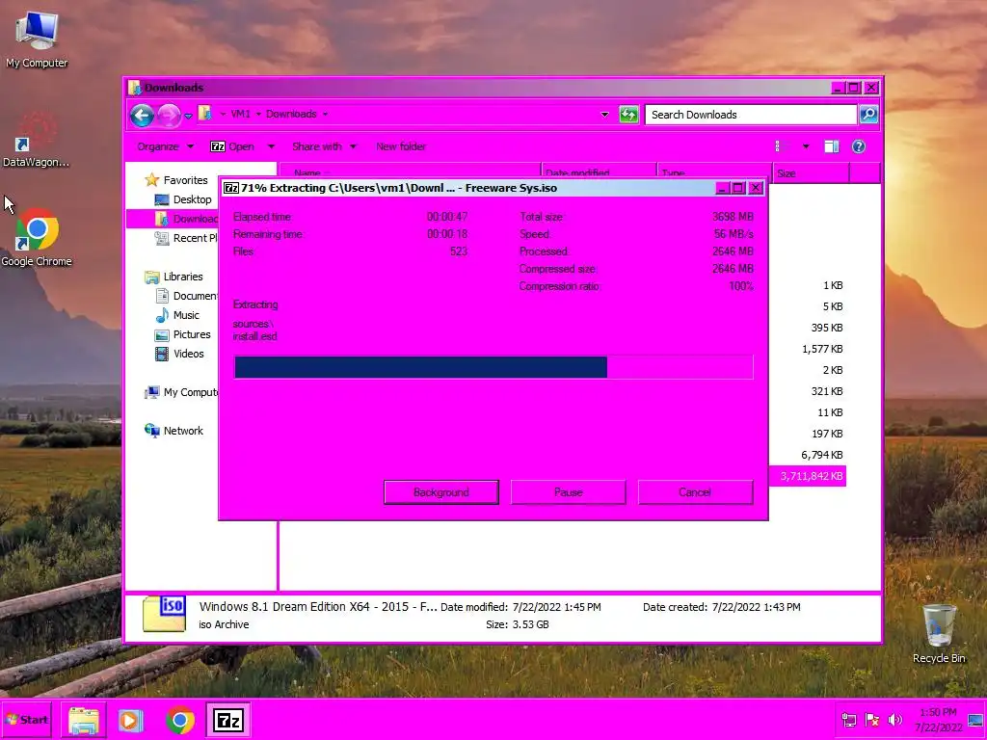The width and height of the screenshot is (987, 740).
Task: Select Libraries in navigation pane
Action: tap(182, 277)
